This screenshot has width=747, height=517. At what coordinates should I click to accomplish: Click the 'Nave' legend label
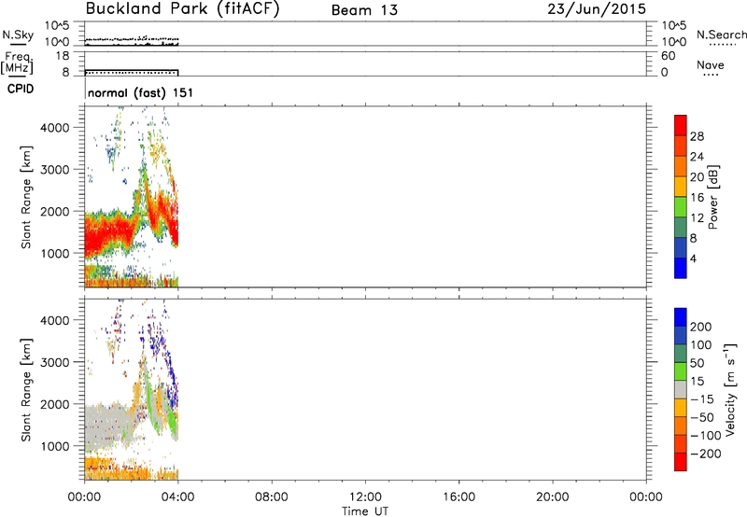(x=711, y=64)
